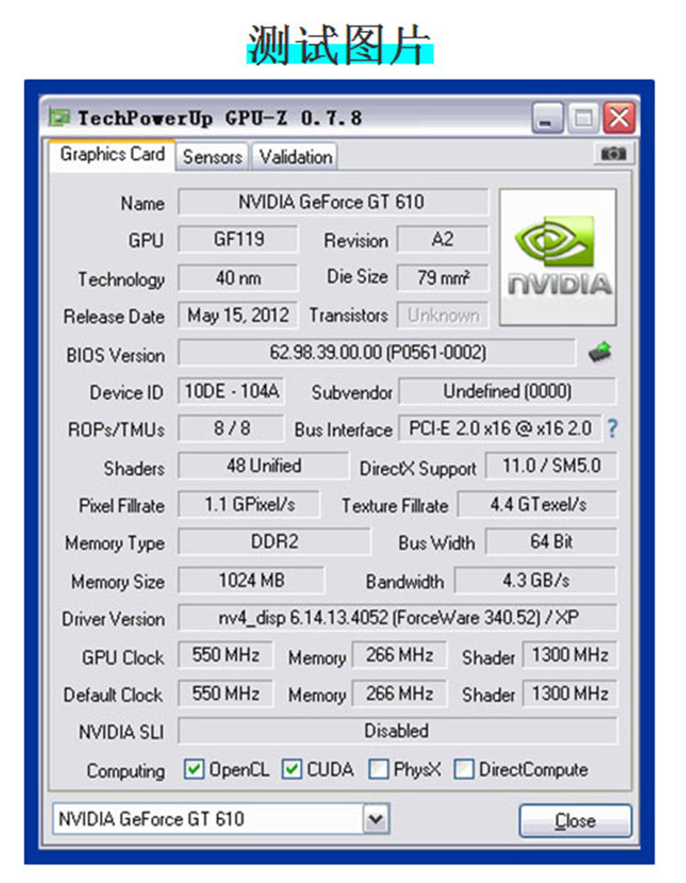This screenshot has height=883, width=686.
Task: Click the Driver Version text field
Action: tap(397, 619)
